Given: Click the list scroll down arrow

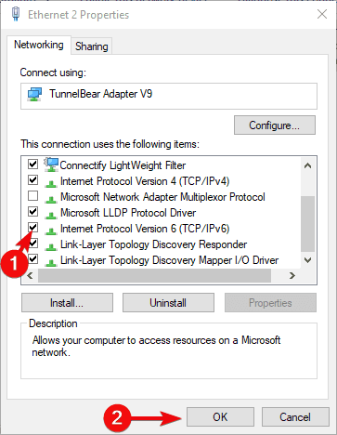Looking at the screenshot, I should 307,260.
